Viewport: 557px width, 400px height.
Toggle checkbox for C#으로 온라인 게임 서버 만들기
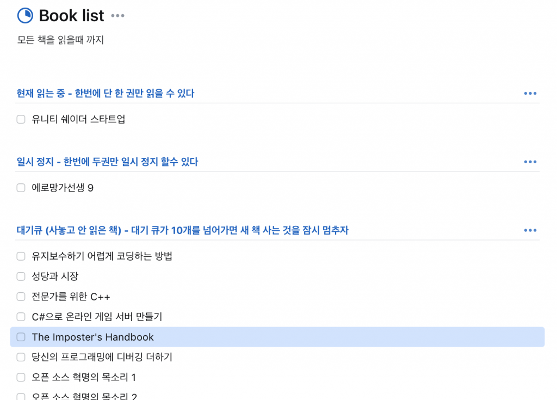(x=21, y=317)
